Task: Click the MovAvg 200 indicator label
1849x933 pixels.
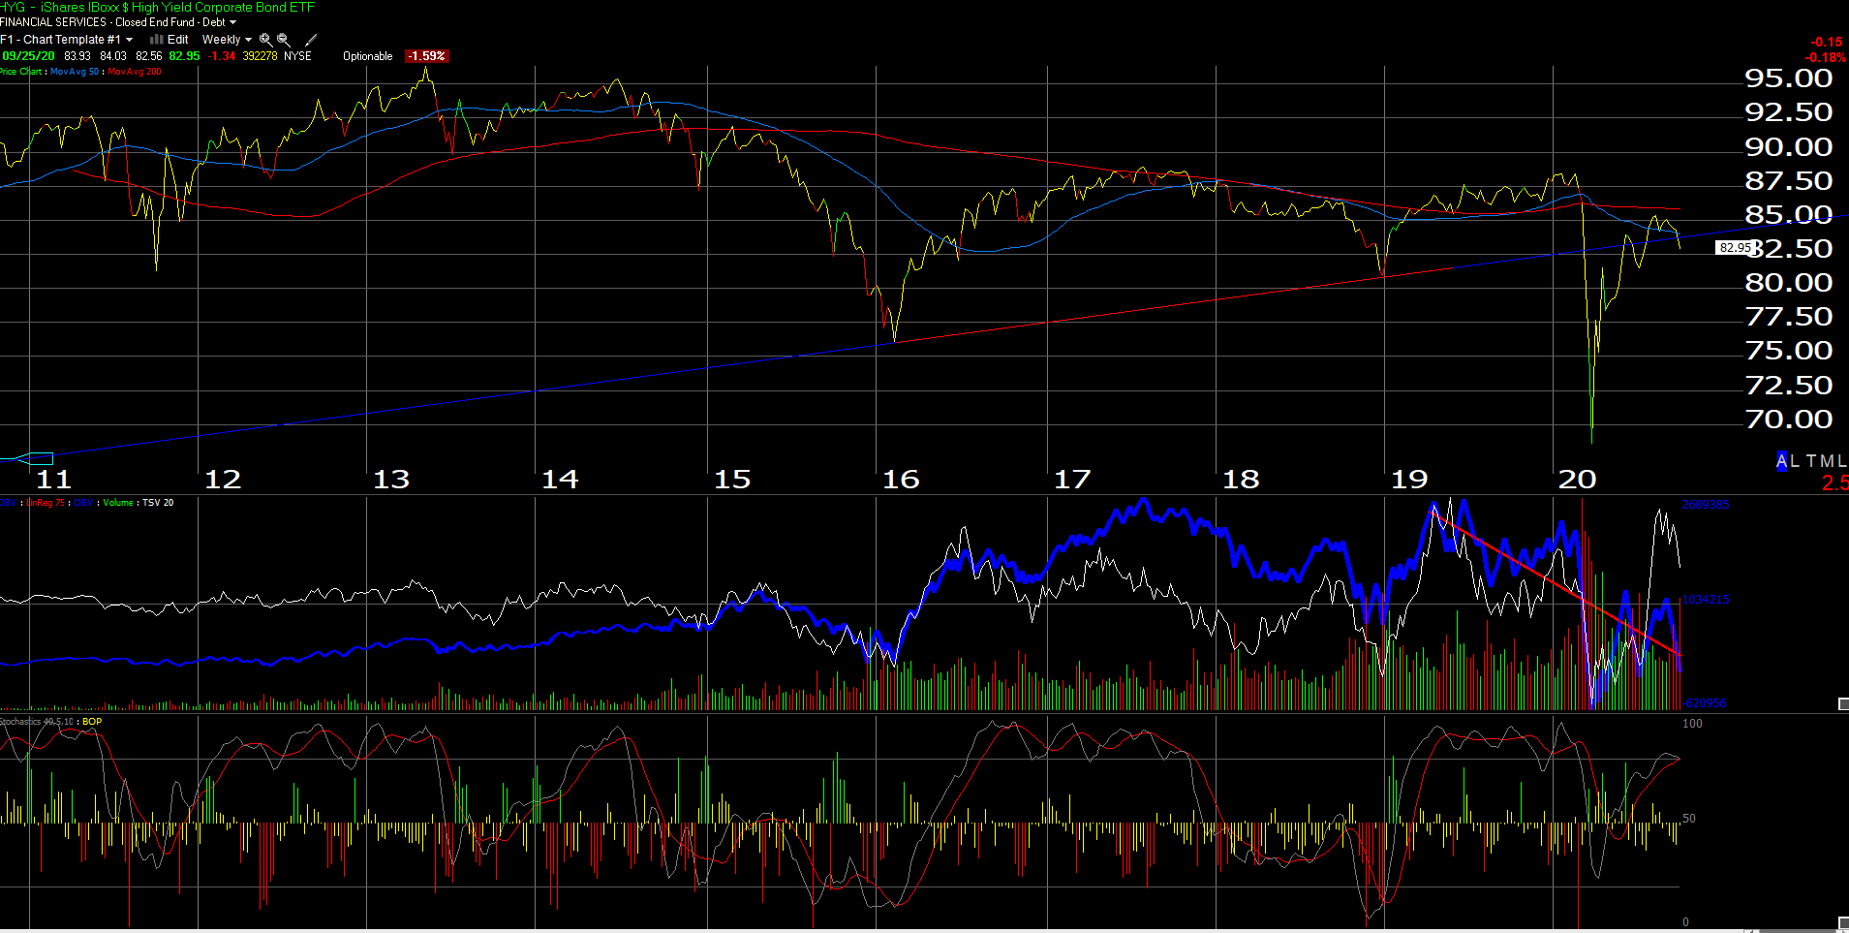Action: [135, 72]
